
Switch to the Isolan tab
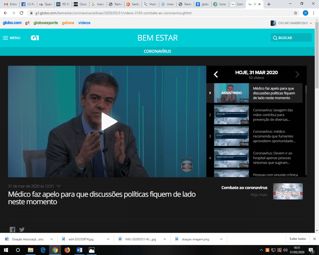click(220, 4)
